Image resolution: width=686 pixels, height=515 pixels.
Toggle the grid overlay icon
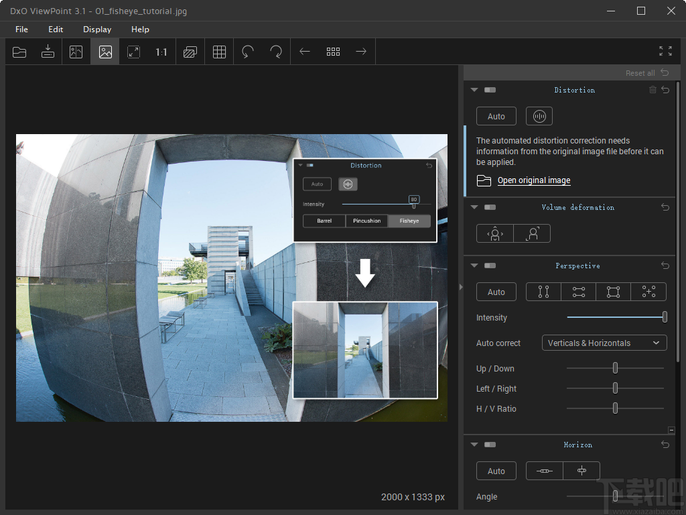click(219, 52)
